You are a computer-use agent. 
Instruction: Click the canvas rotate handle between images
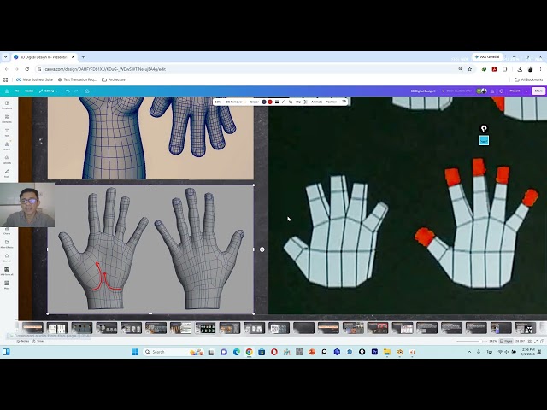click(x=262, y=249)
